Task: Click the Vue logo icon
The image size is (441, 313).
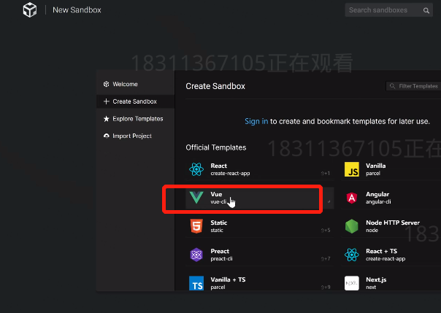Action: 196,198
